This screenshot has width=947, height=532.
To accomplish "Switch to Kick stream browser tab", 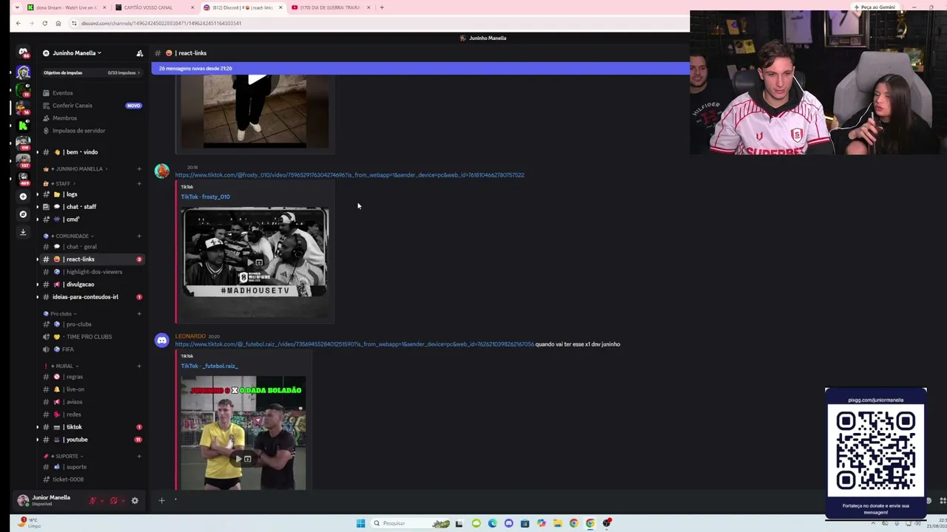I will point(65,7).
